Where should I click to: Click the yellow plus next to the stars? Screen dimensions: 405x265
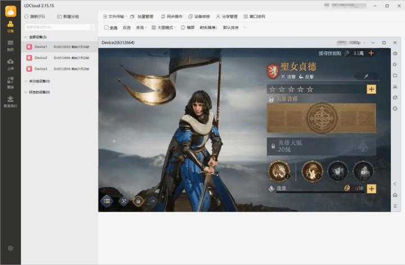371,89
